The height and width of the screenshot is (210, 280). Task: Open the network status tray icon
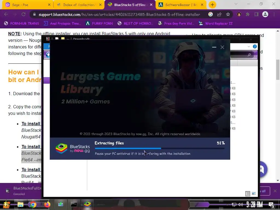234,205
